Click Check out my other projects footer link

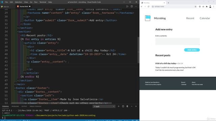point(153,84)
